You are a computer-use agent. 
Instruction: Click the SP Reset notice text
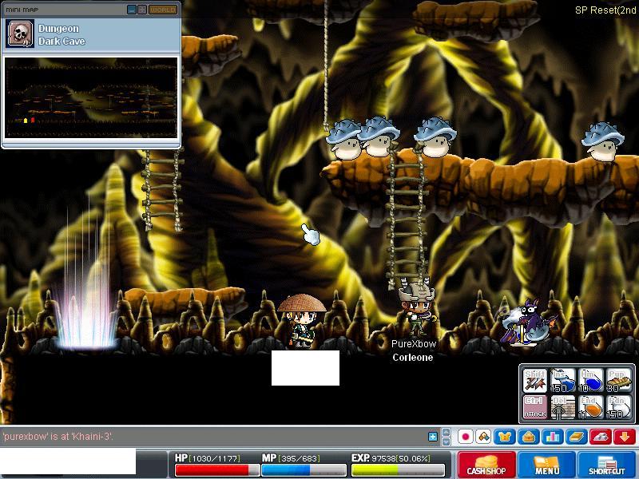pyautogui.click(x=605, y=10)
